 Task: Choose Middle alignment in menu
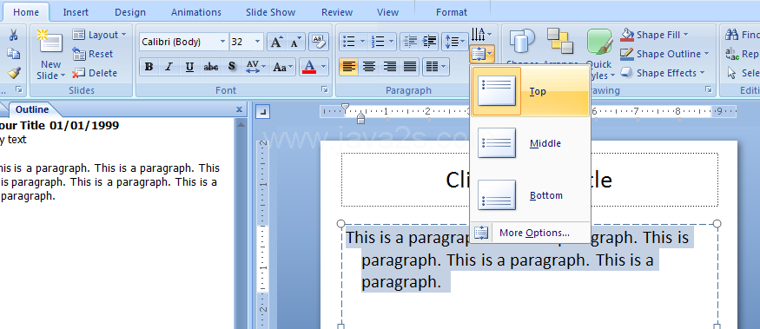(530, 143)
